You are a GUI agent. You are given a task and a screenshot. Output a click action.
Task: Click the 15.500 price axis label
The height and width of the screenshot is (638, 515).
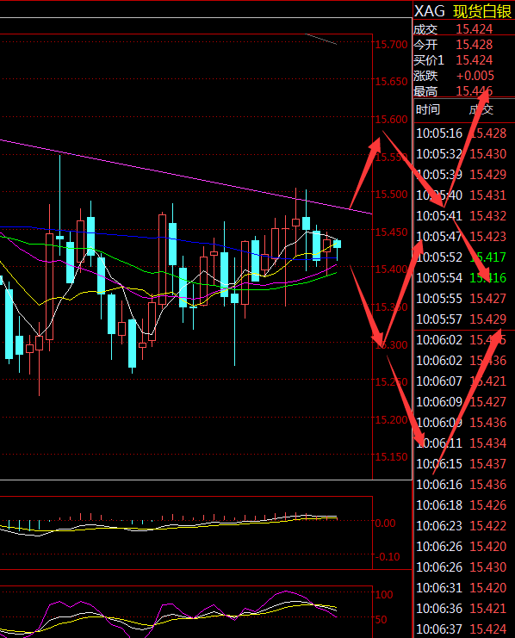[391, 195]
